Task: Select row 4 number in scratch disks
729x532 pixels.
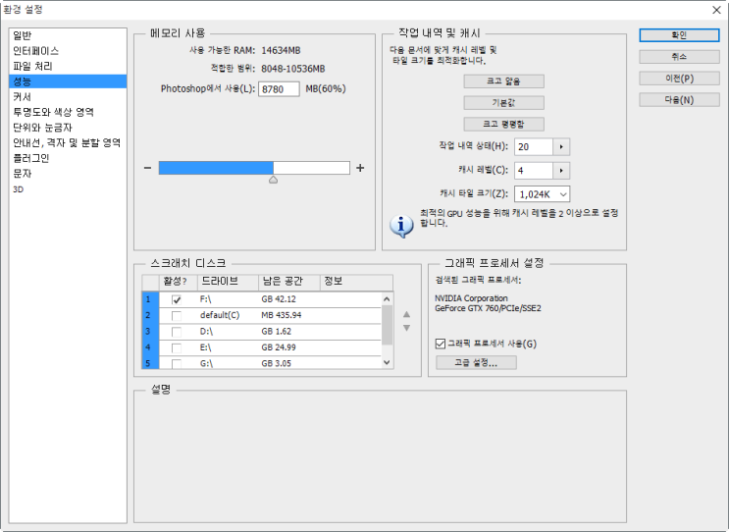Action: pos(150,347)
